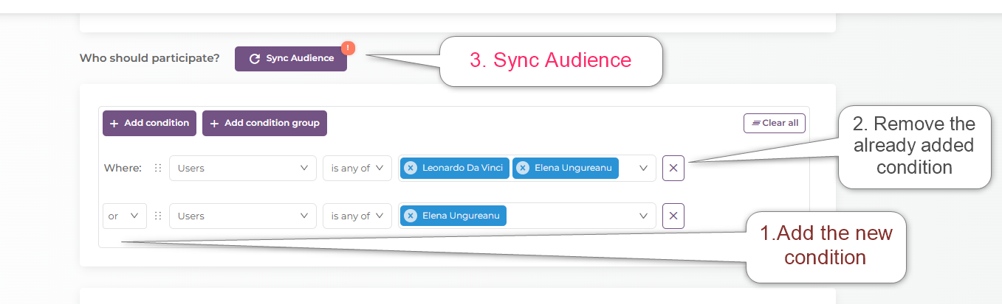Image resolution: width=1002 pixels, height=304 pixels.
Task: Change the 'or' logical operator dropdown
Action: point(124,216)
